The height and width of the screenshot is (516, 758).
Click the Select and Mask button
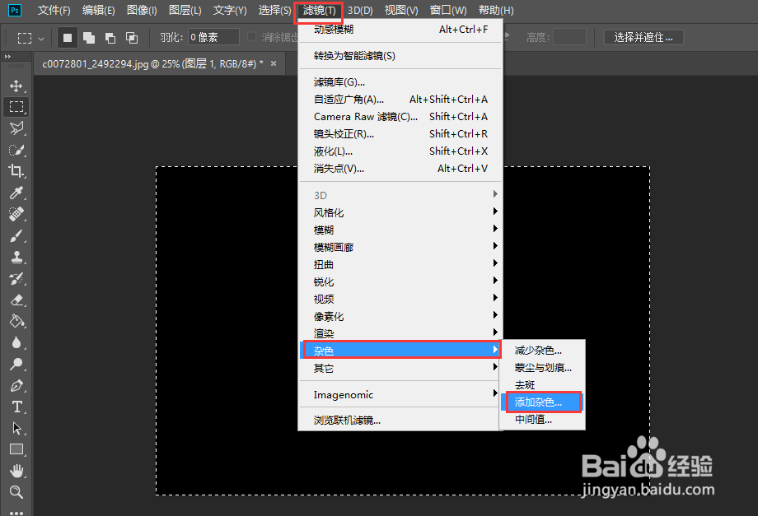pos(643,37)
